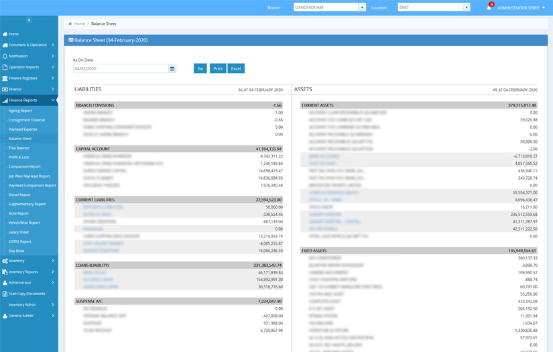Export using the Excel button

236,68
